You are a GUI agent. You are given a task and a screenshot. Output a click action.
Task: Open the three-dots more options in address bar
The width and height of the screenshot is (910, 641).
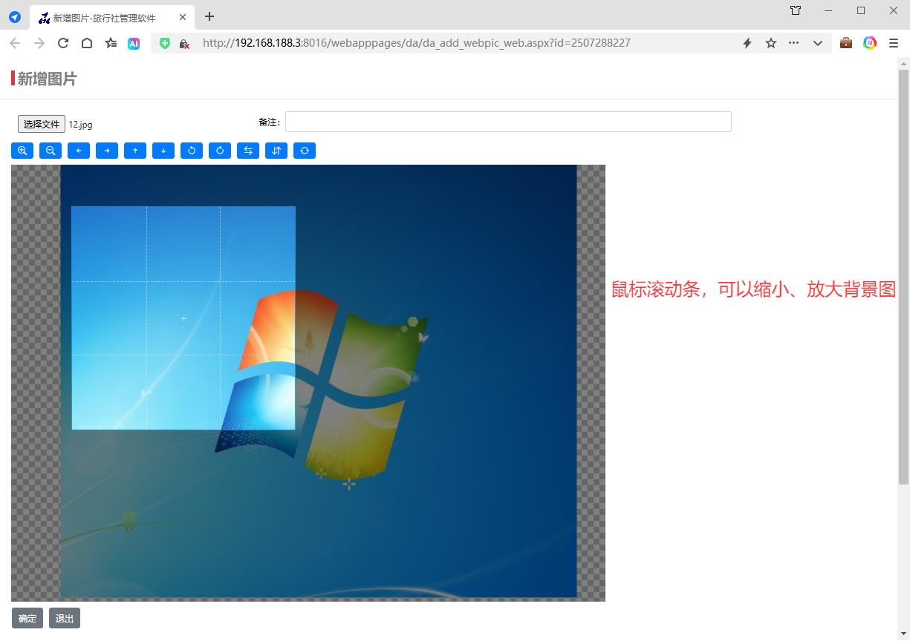pos(794,43)
